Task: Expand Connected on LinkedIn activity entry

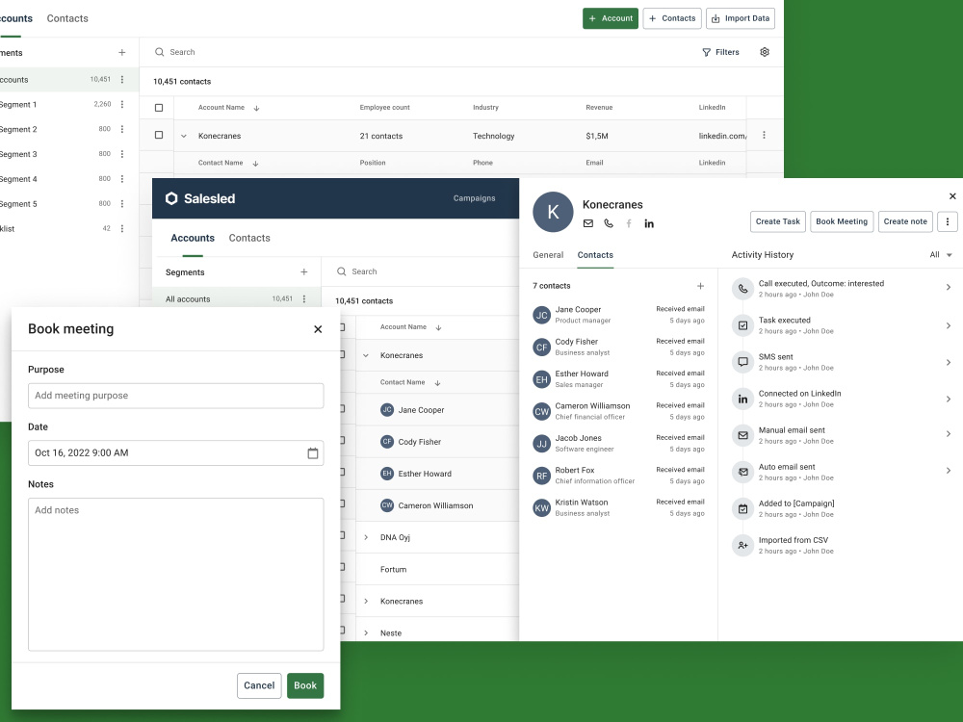Action: click(x=949, y=400)
